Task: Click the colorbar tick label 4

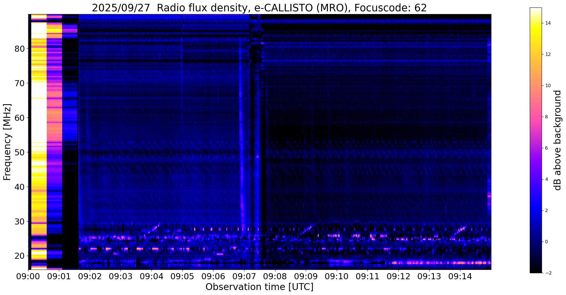Action: tap(546, 179)
